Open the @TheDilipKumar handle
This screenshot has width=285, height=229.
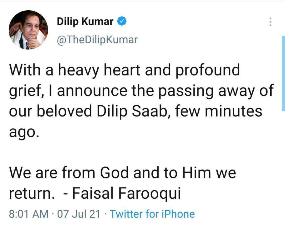point(97,40)
